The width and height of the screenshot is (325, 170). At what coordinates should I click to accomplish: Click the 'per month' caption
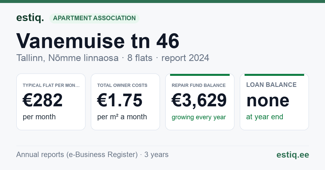click(x=39, y=117)
